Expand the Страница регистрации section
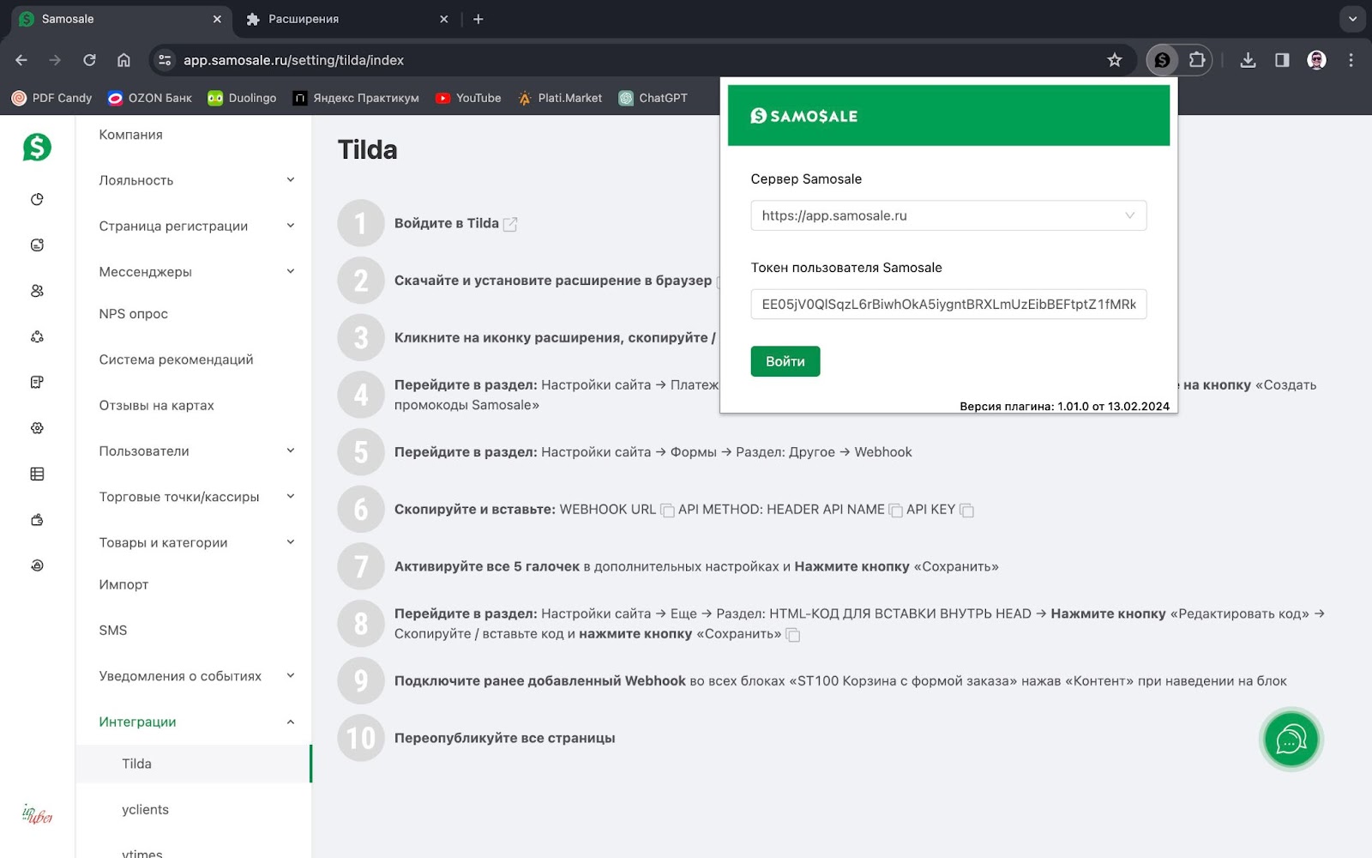The image size is (1372, 858). click(x=291, y=226)
